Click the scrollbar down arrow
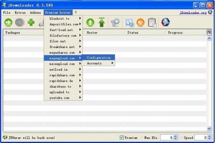This screenshot has width=215, height=143. tap(209, 128)
